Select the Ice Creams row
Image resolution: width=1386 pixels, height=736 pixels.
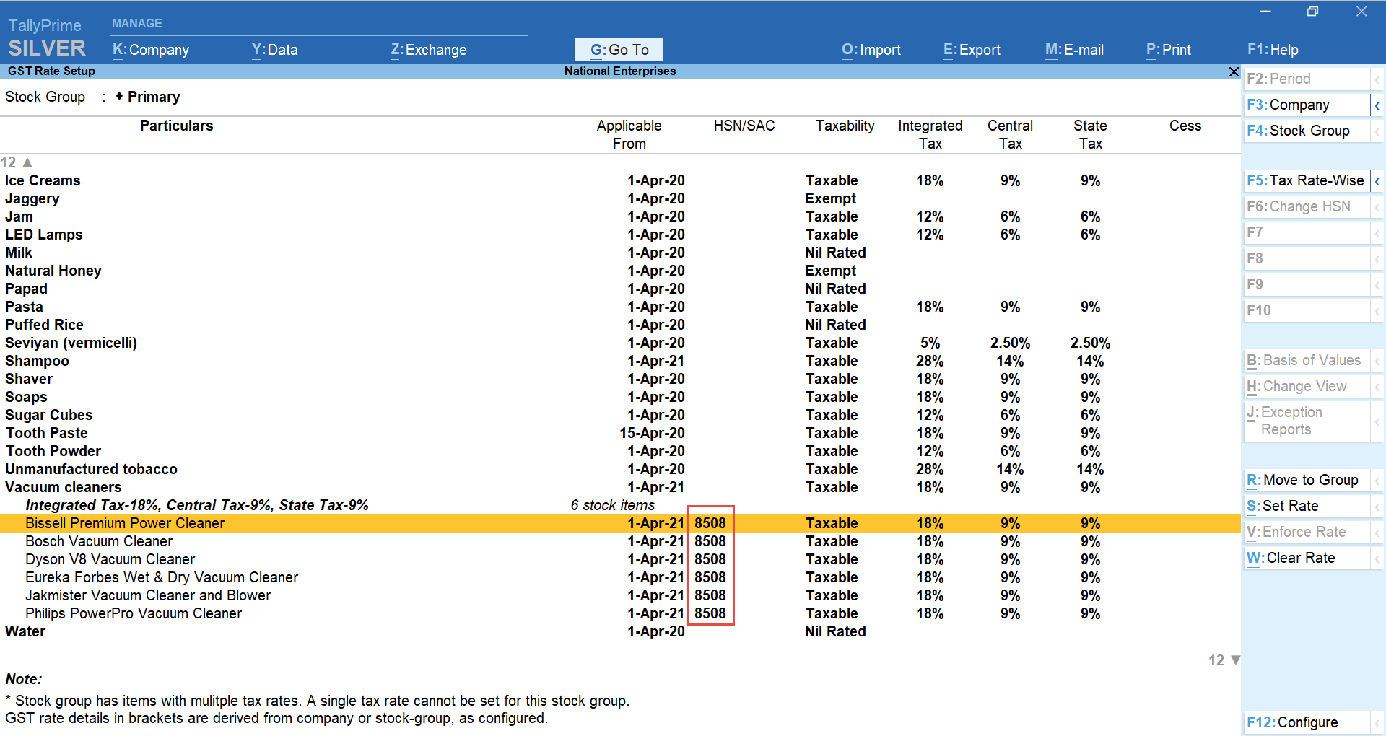click(620, 180)
